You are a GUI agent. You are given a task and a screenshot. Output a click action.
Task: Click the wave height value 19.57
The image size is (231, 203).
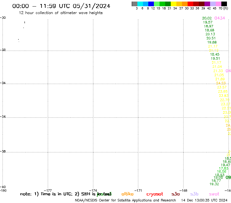208,22
